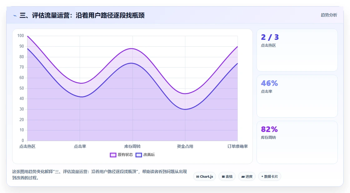Click the 点击率 x-axis label
Viewport: 350px width, 193px height.
[x=80, y=146]
